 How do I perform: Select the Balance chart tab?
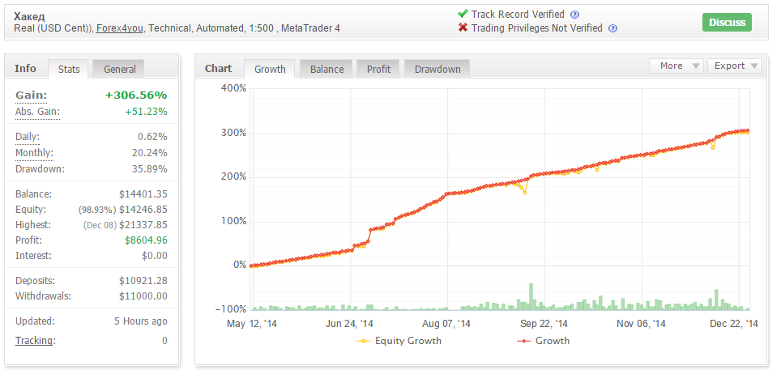click(326, 70)
